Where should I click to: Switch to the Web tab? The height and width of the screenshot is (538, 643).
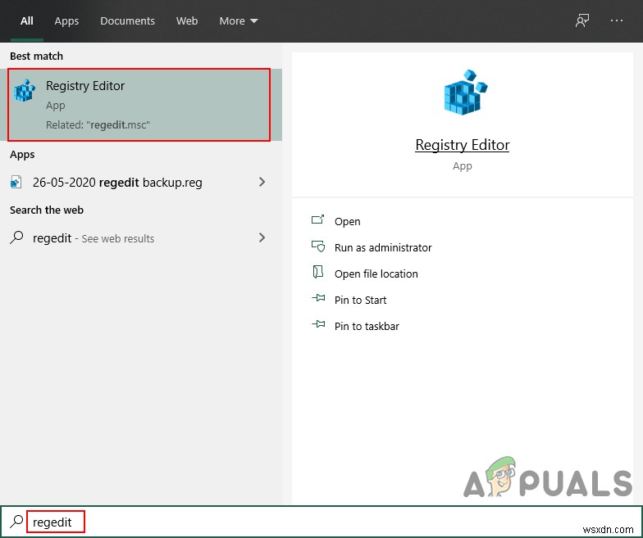click(187, 21)
